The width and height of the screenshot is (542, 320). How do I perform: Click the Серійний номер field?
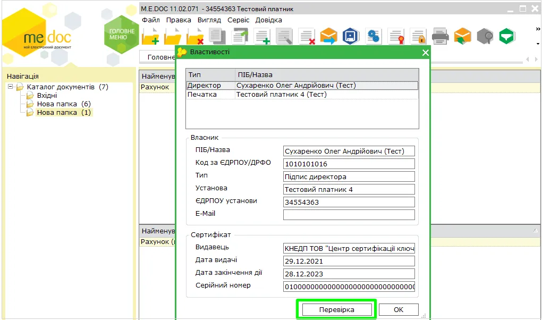349,287
